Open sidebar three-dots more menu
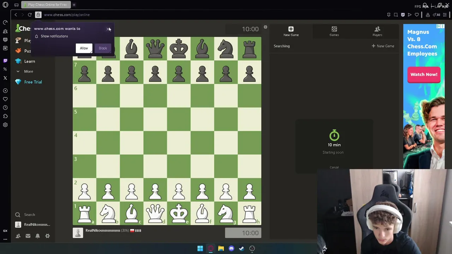Image resolution: width=452 pixels, height=254 pixels. [5, 239]
